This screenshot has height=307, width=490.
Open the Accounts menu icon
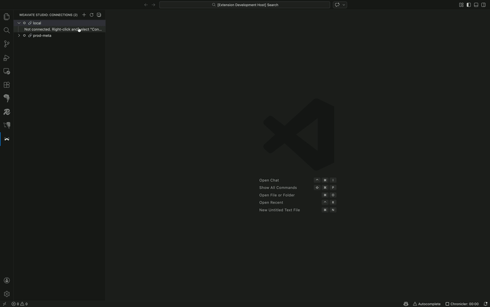click(7, 281)
